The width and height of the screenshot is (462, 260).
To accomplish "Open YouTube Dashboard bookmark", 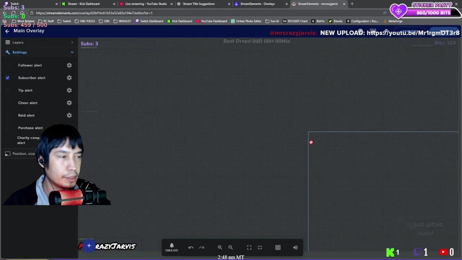I will coord(212,21).
